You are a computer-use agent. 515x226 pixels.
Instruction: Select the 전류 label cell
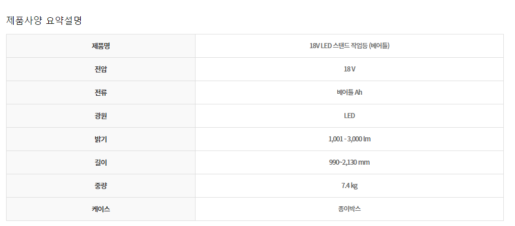click(x=101, y=93)
